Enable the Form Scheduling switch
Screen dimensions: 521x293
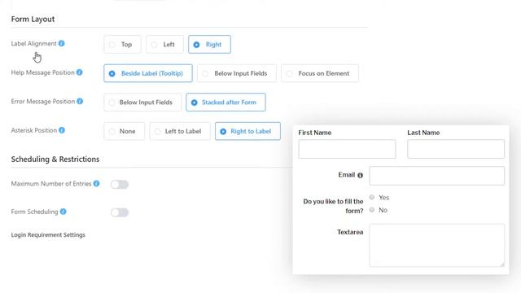click(x=120, y=212)
